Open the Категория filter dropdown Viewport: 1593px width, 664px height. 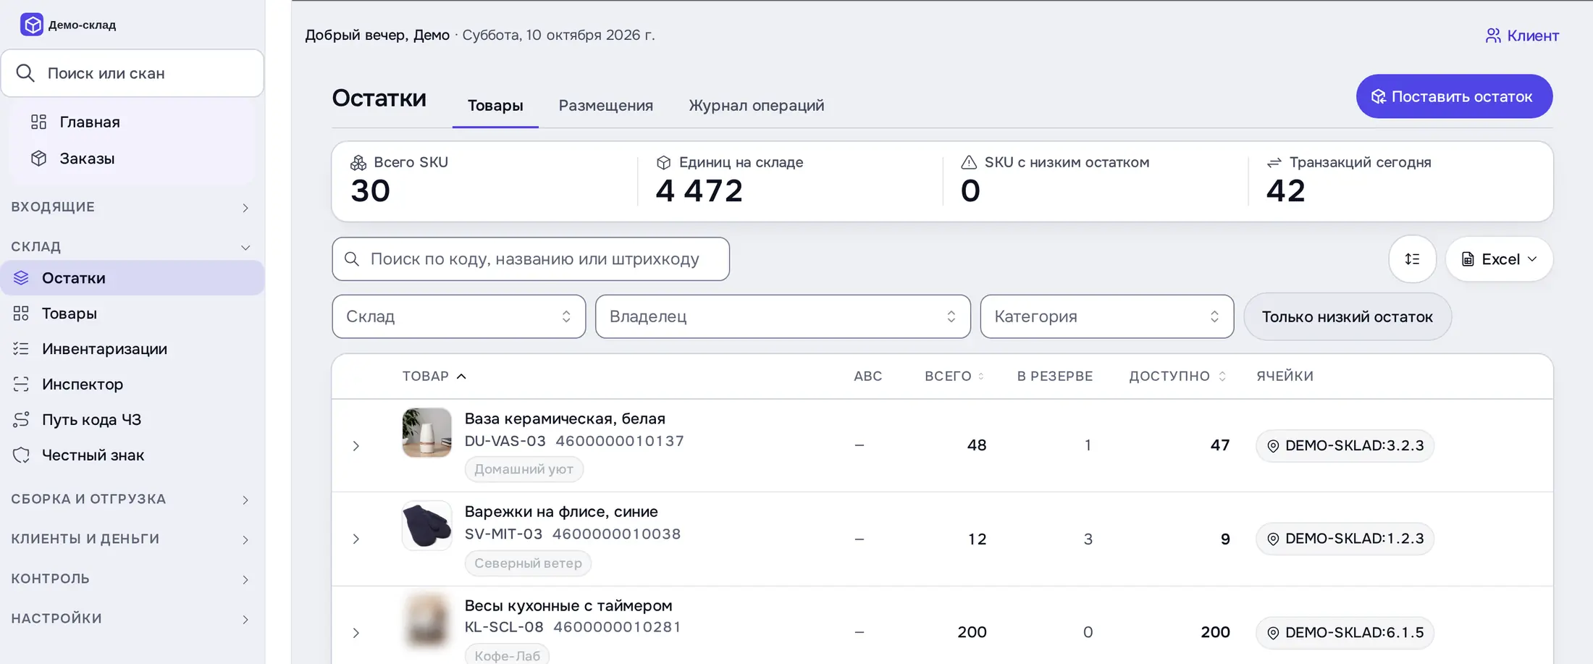pyautogui.click(x=1106, y=316)
